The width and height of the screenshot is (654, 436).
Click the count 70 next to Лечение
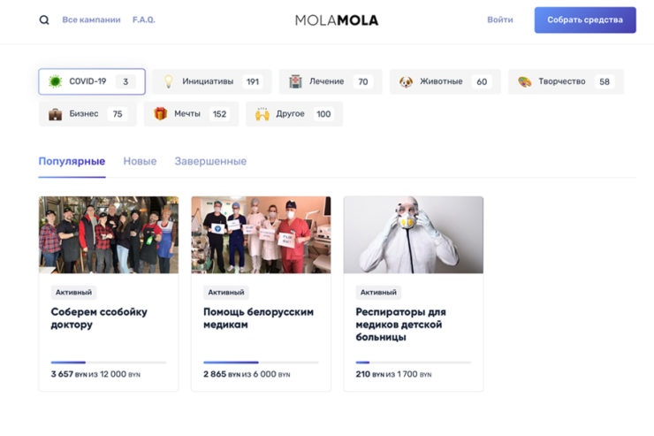363,81
